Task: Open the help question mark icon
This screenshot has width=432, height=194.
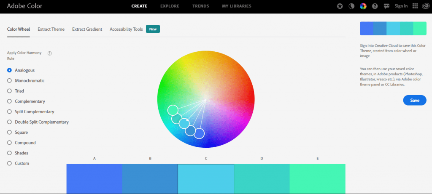Action: click(375, 6)
